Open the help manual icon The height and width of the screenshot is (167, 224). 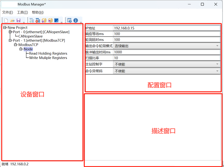pos(69,20)
